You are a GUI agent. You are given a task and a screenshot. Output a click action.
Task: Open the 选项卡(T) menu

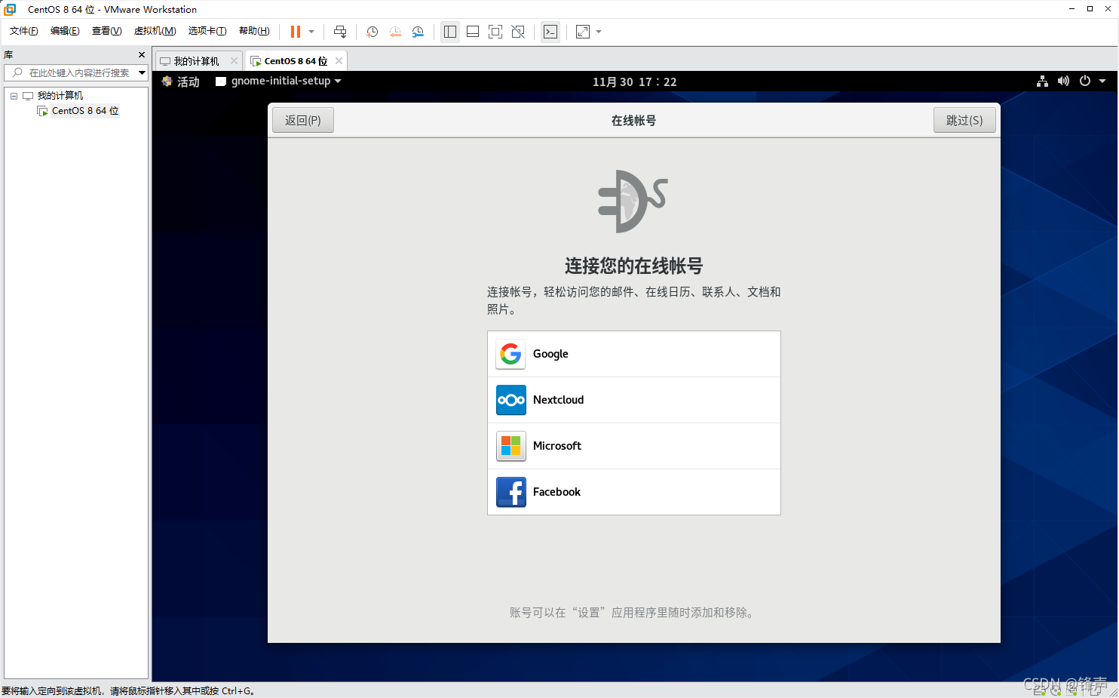click(207, 31)
